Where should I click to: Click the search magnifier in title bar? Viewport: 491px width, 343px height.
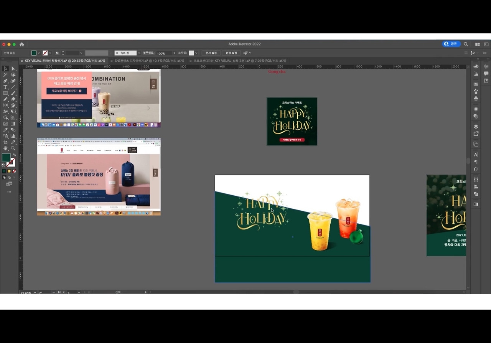tap(466, 44)
